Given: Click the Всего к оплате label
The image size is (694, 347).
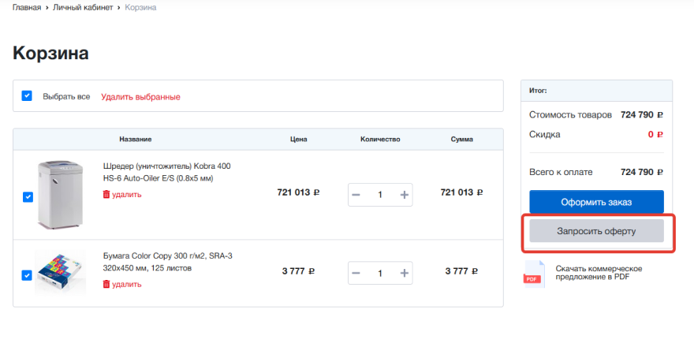Looking at the screenshot, I should (561, 172).
